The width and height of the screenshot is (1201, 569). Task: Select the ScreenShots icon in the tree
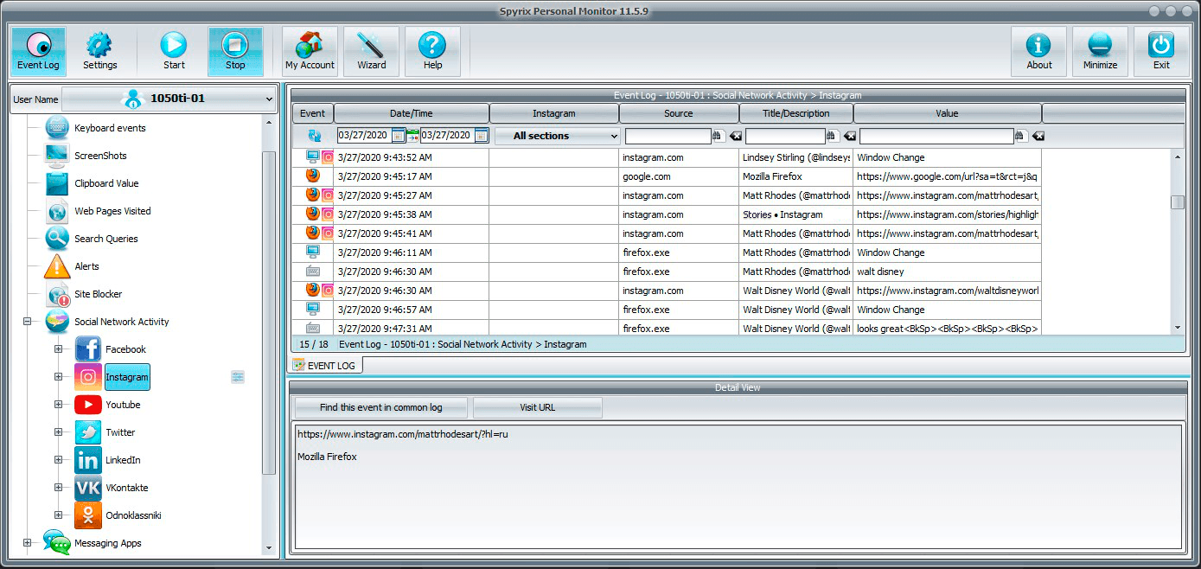point(57,156)
